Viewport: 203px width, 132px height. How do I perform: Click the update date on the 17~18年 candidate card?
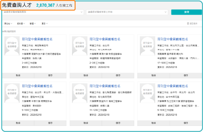pyautogui.click(x=167, y=67)
